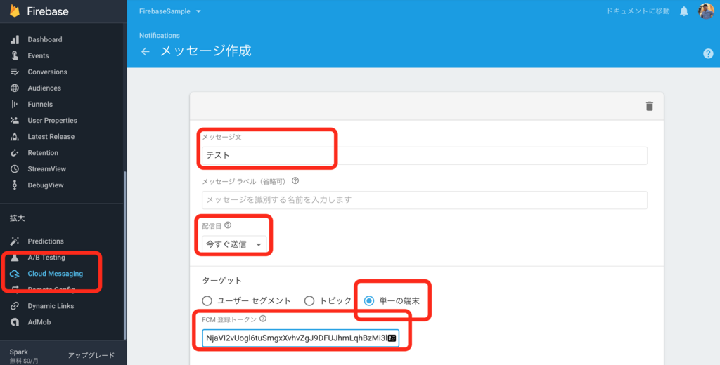Open StreamView in the sidebar
The height and width of the screenshot is (365, 720).
(47, 168)
